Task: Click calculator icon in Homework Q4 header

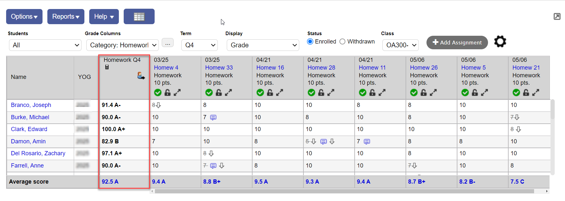Action: click(x=107, y=67)
